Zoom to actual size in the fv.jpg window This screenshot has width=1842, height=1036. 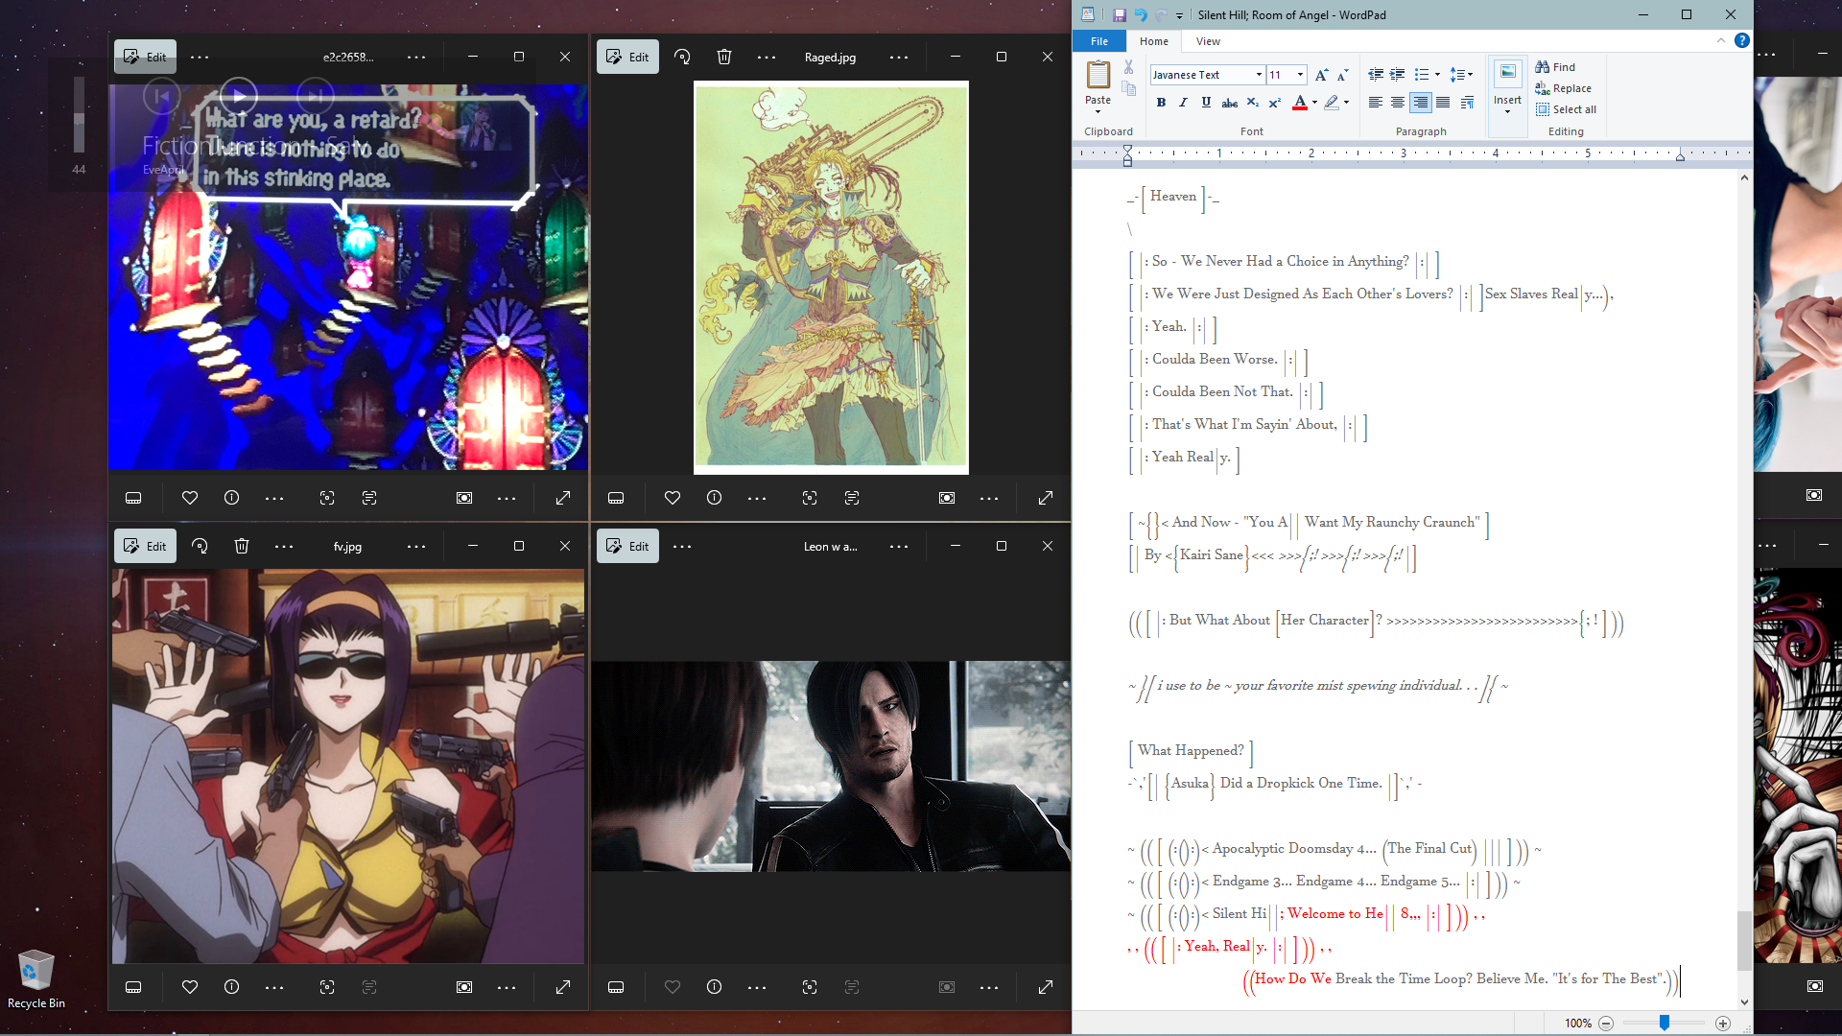464,987
